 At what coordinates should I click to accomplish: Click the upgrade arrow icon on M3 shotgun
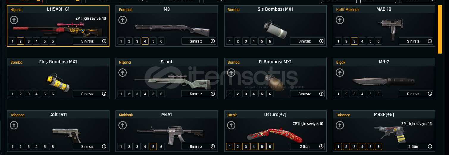pos(123,20)
